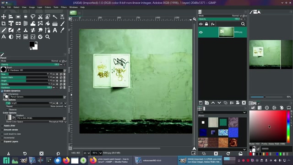Open the layer Mode Normal dropdown
The height and width of the screenshot is (165, 293).
(x=220, y=16)
